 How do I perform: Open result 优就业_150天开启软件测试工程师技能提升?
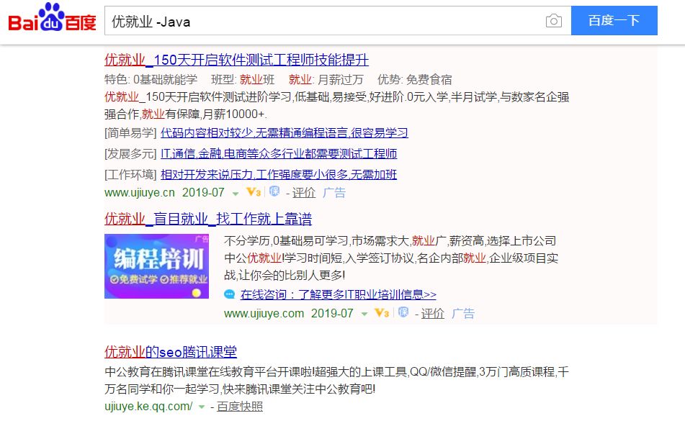click(x=236, y=59)
